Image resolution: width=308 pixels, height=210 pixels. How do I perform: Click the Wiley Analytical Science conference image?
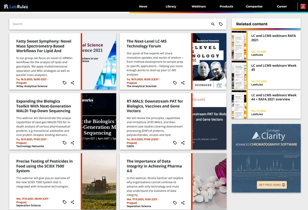(99, 61)
